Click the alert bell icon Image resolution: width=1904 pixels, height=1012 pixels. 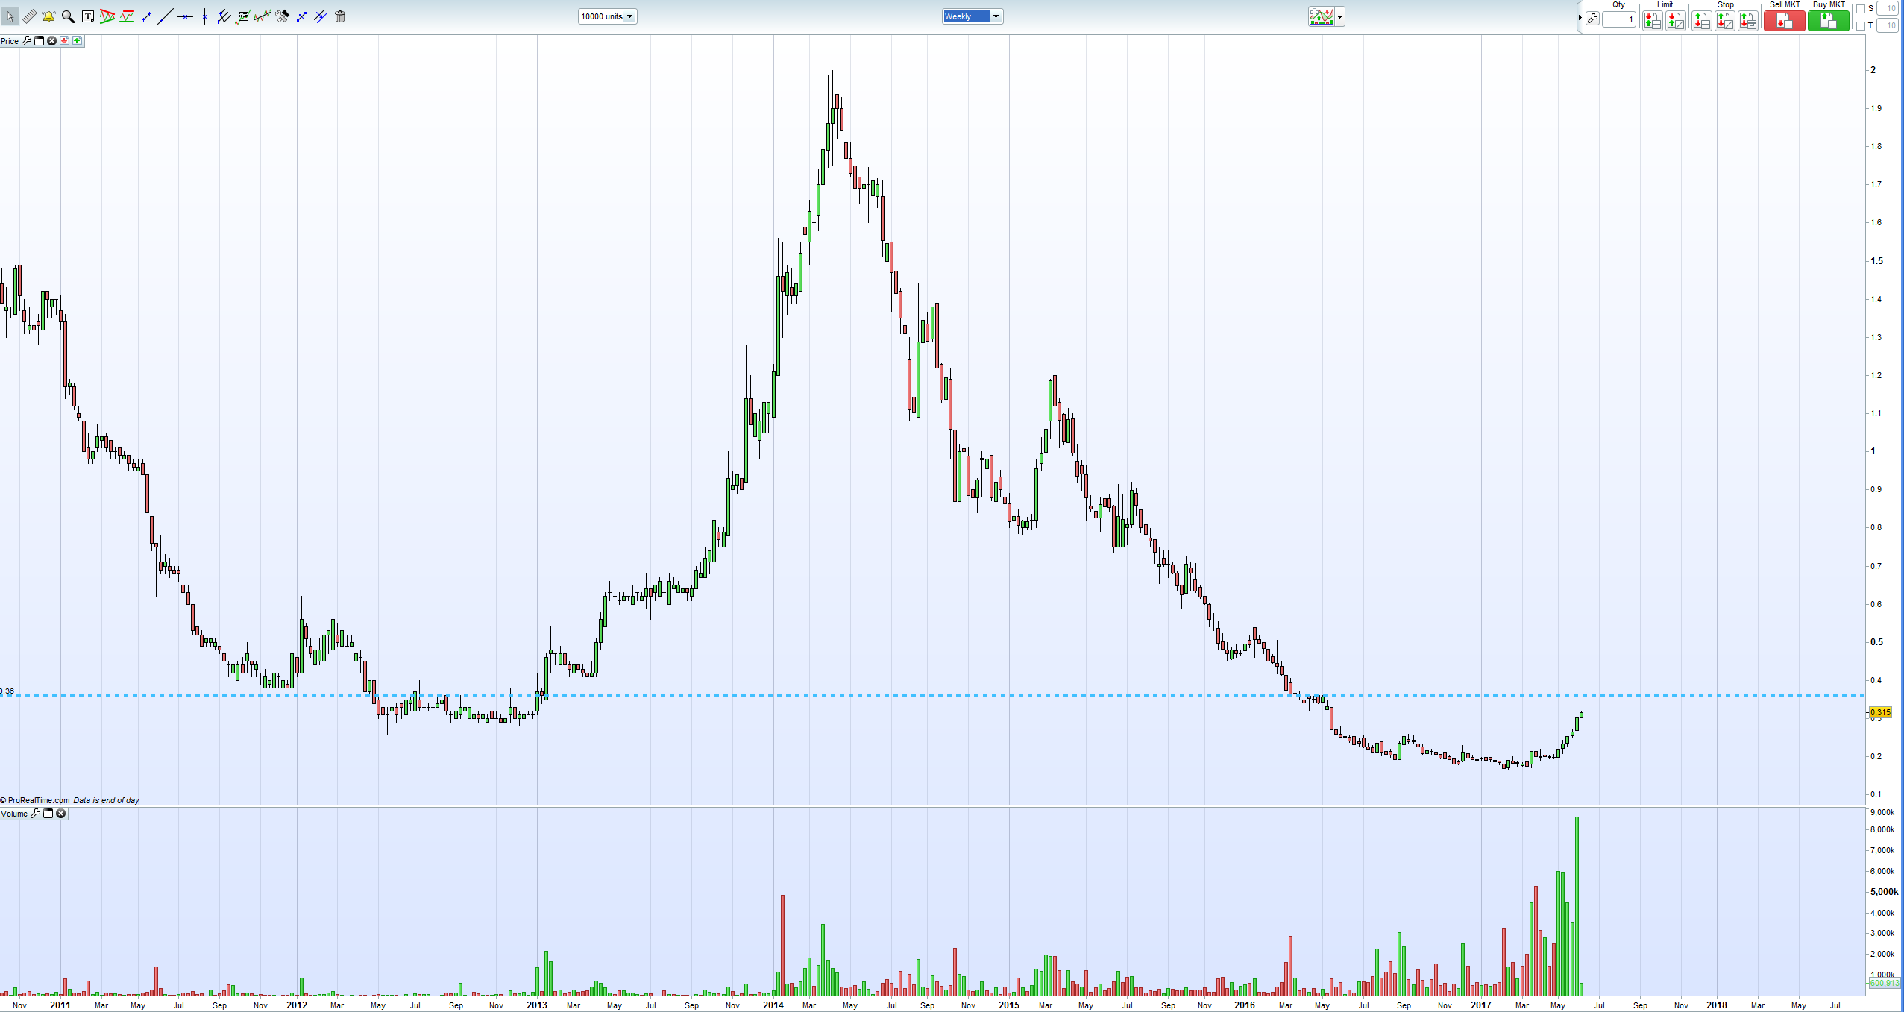coord(48,16)
